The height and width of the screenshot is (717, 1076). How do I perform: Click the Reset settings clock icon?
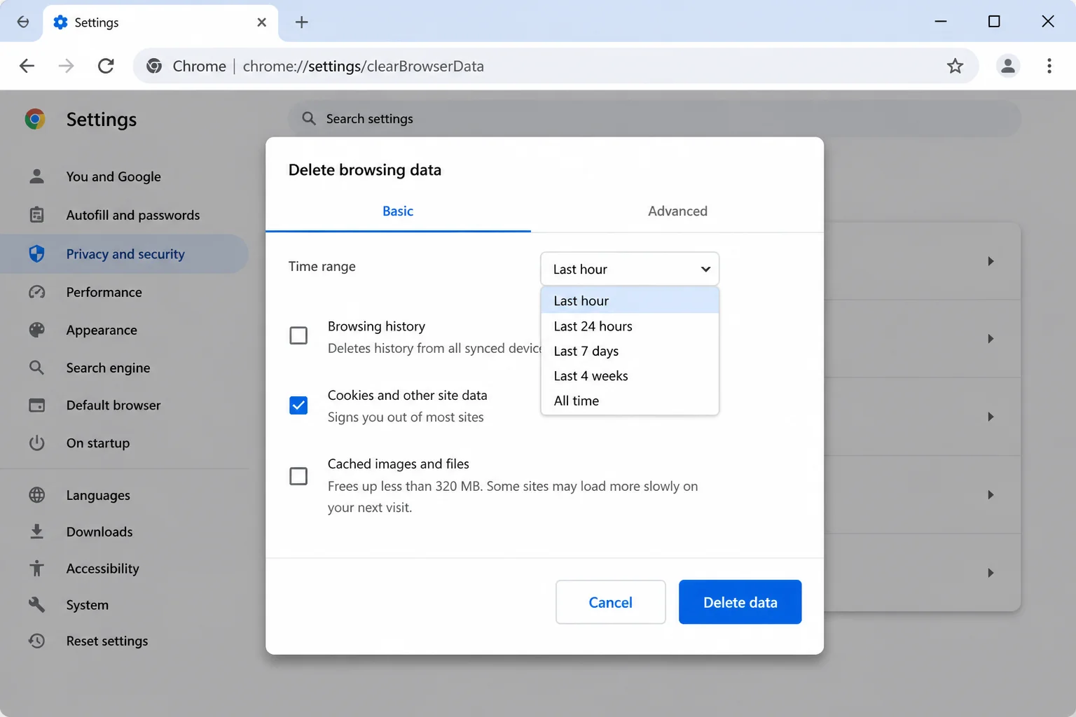click(36, 641)
